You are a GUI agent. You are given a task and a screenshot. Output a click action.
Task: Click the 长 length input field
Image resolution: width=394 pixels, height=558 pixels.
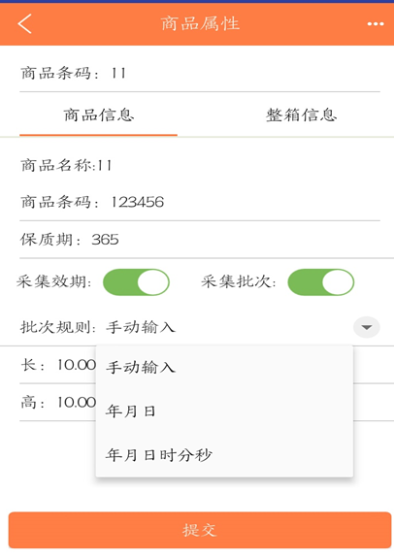(x=58, y=365)
